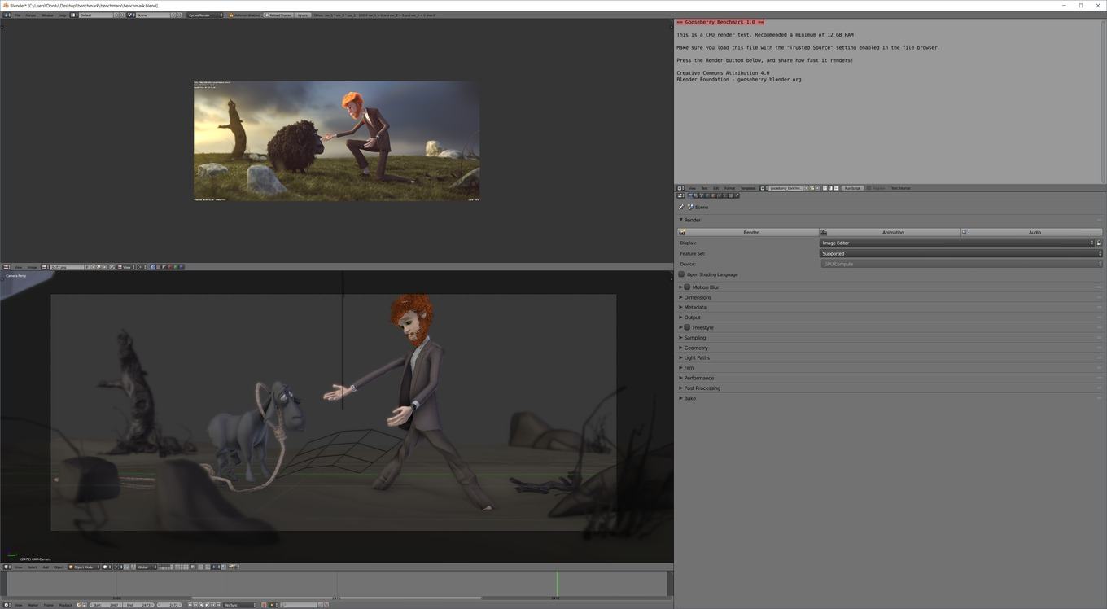Viewport: 1107px width, 609px height.
Task: Click the pin icon next to Scene
Action: 681,207
